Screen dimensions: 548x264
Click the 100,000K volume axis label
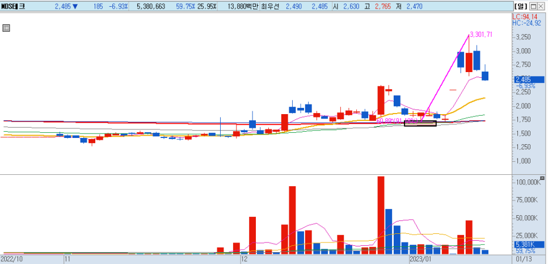(528, 182)
